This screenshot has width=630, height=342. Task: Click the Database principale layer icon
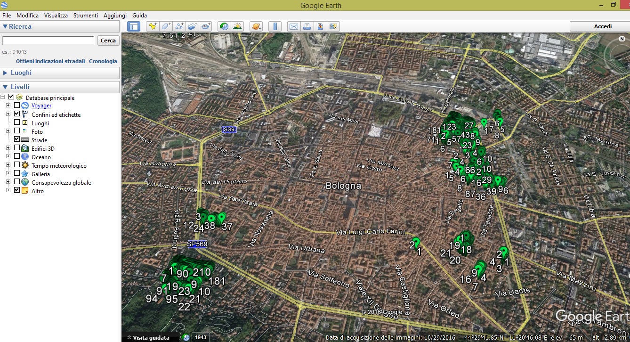[19, 98]
